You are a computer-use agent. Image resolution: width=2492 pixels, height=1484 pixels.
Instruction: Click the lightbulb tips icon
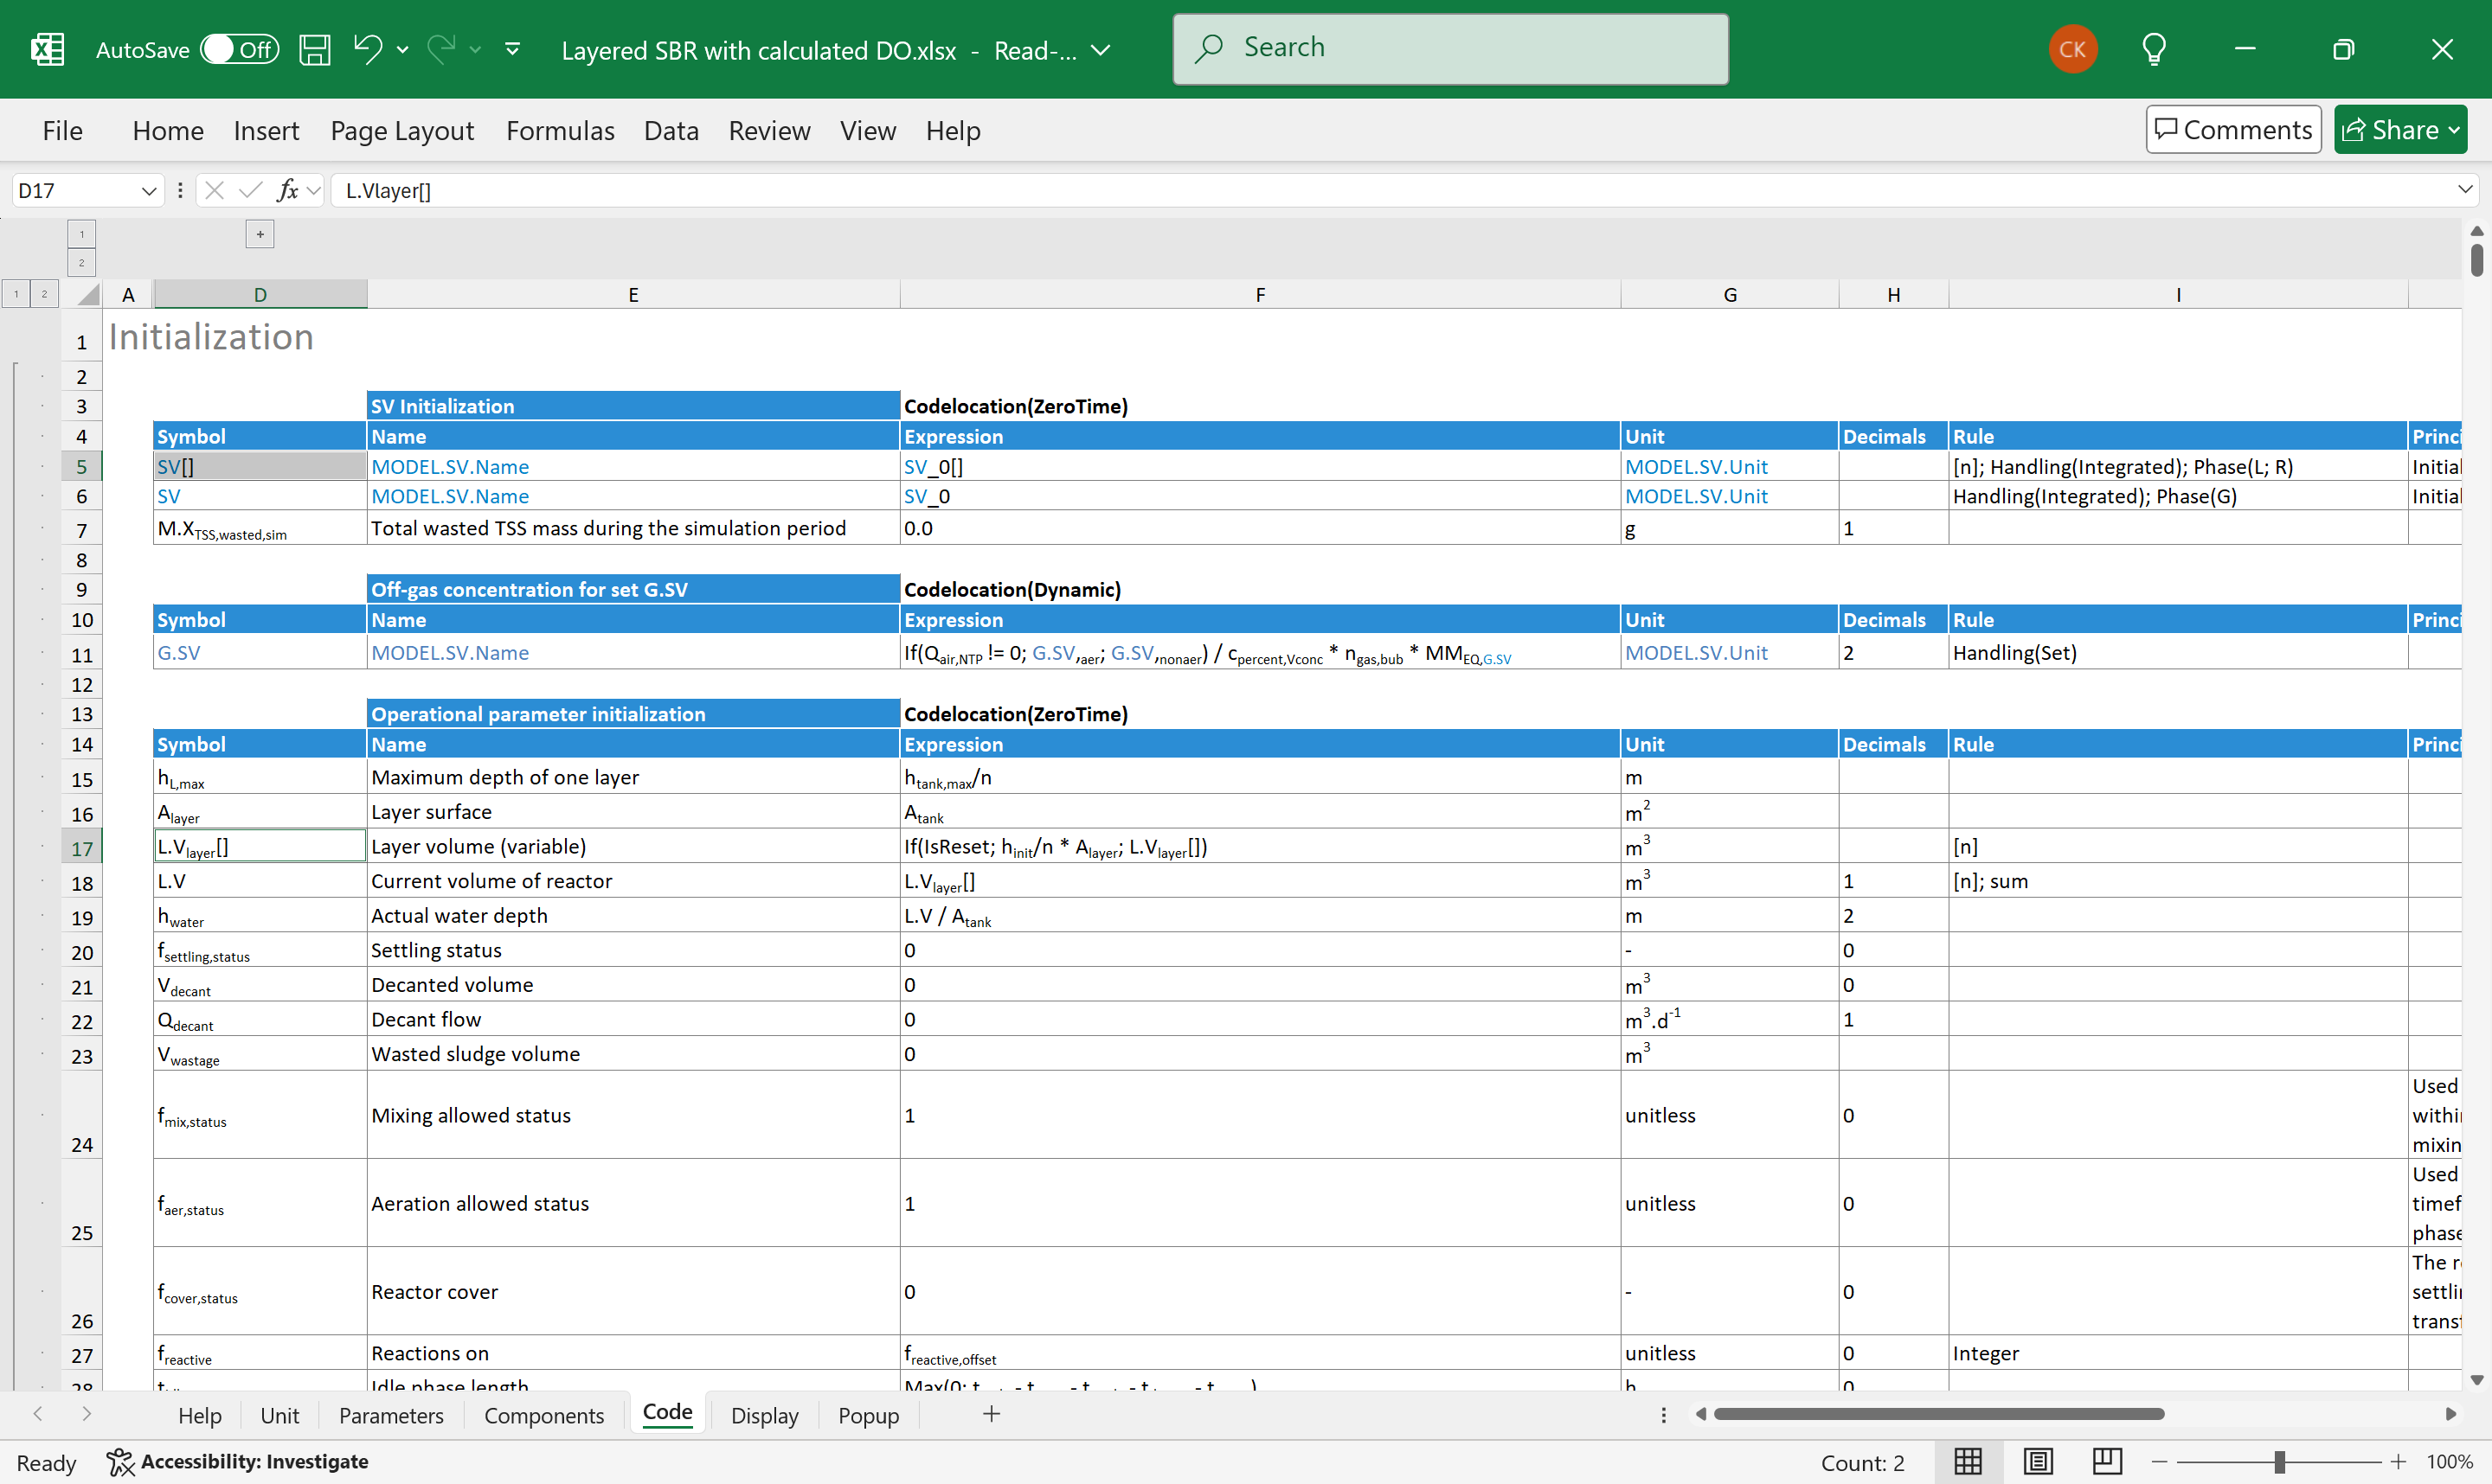2155,49
